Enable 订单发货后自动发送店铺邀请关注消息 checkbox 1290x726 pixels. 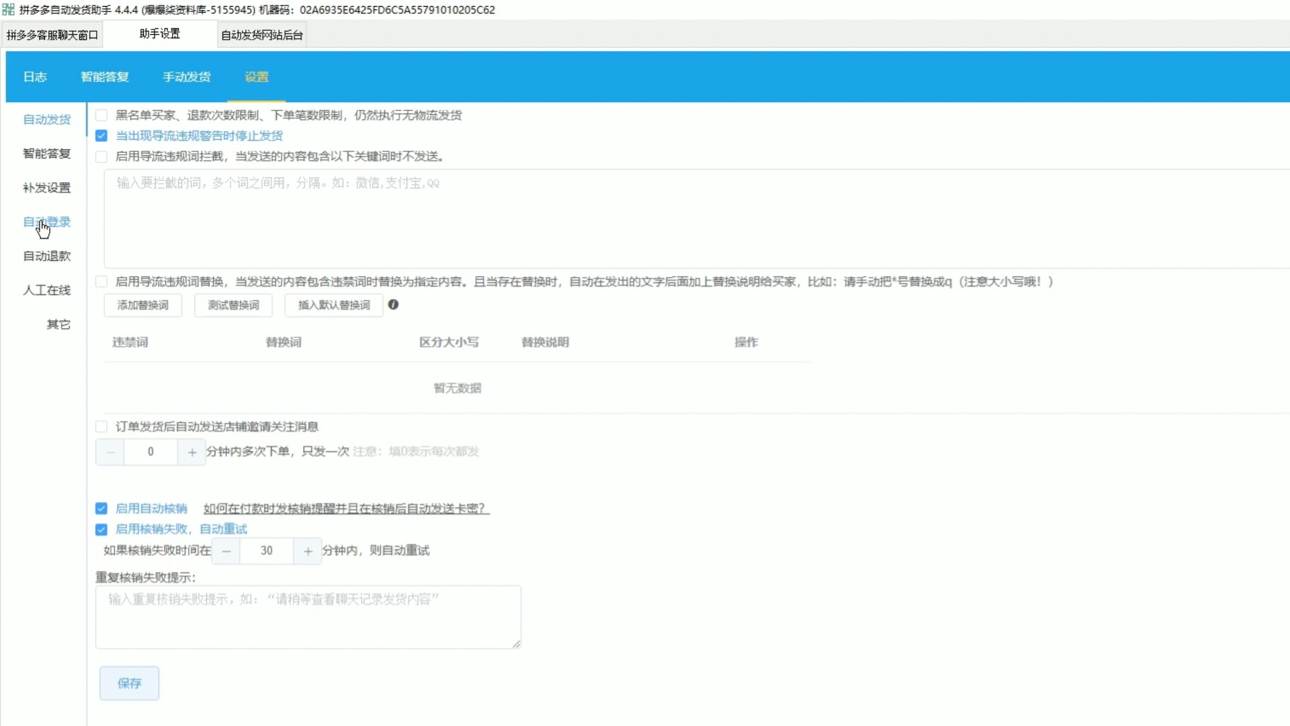(101, 427)
